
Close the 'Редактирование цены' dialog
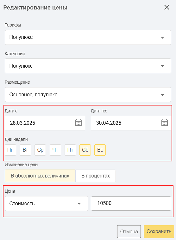167,7
